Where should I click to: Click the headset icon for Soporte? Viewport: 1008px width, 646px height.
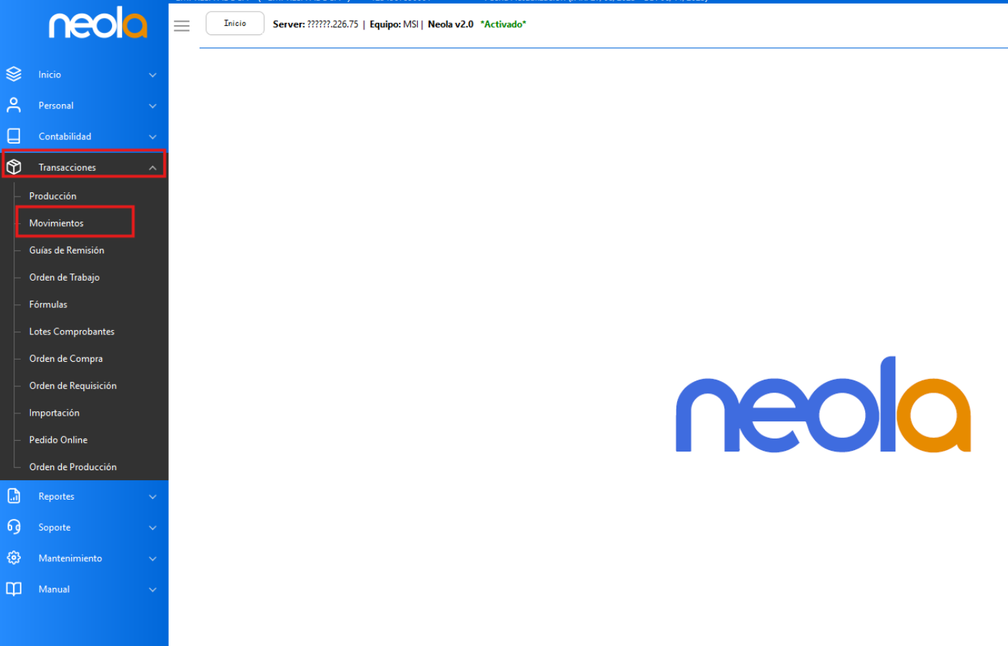click(x=14, y=527)
